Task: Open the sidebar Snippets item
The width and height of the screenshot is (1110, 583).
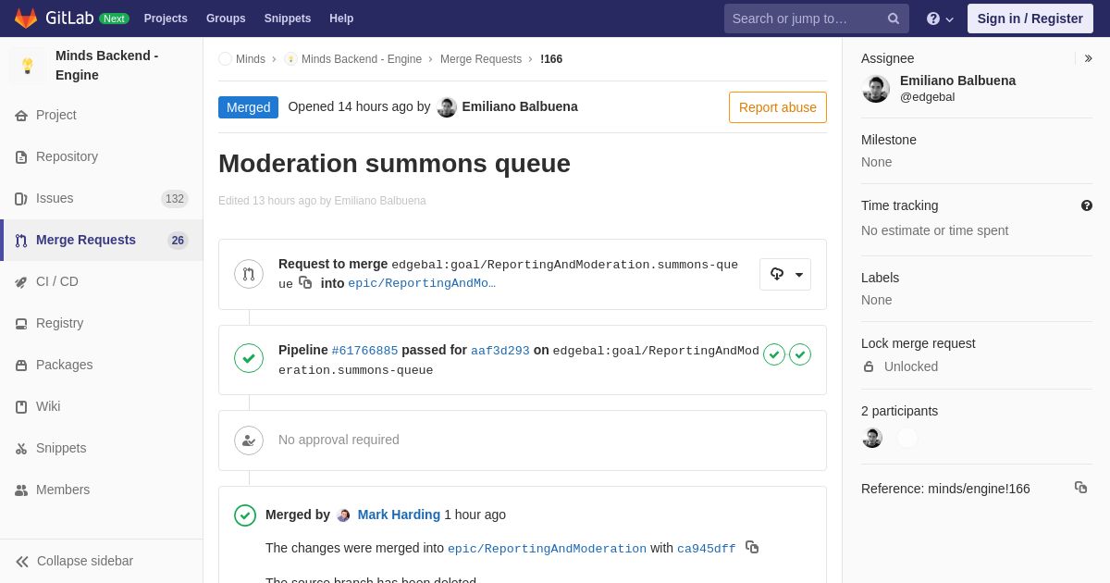Action: click(x=102, y=448)
